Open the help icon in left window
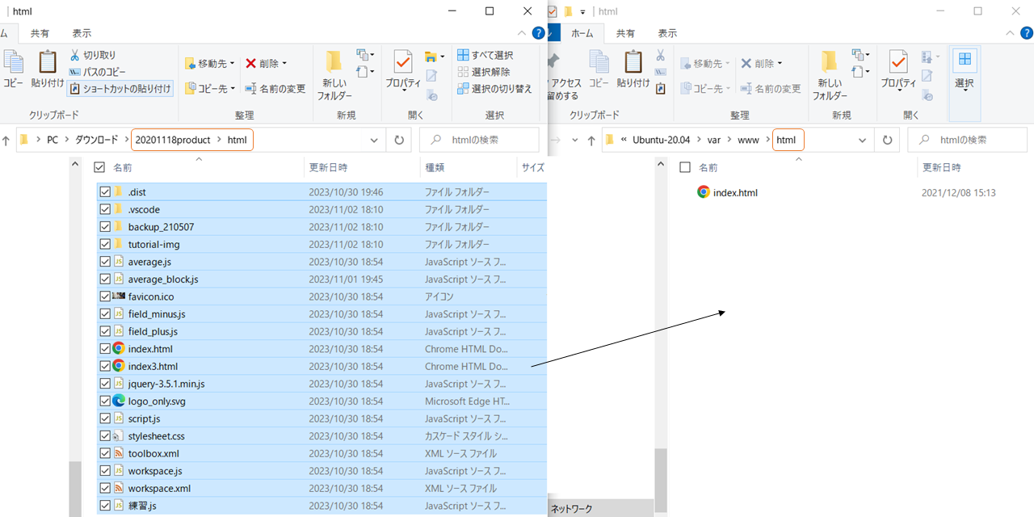Image resolution: width=1034 pixels, height=517 pixels. coord(539,33)
